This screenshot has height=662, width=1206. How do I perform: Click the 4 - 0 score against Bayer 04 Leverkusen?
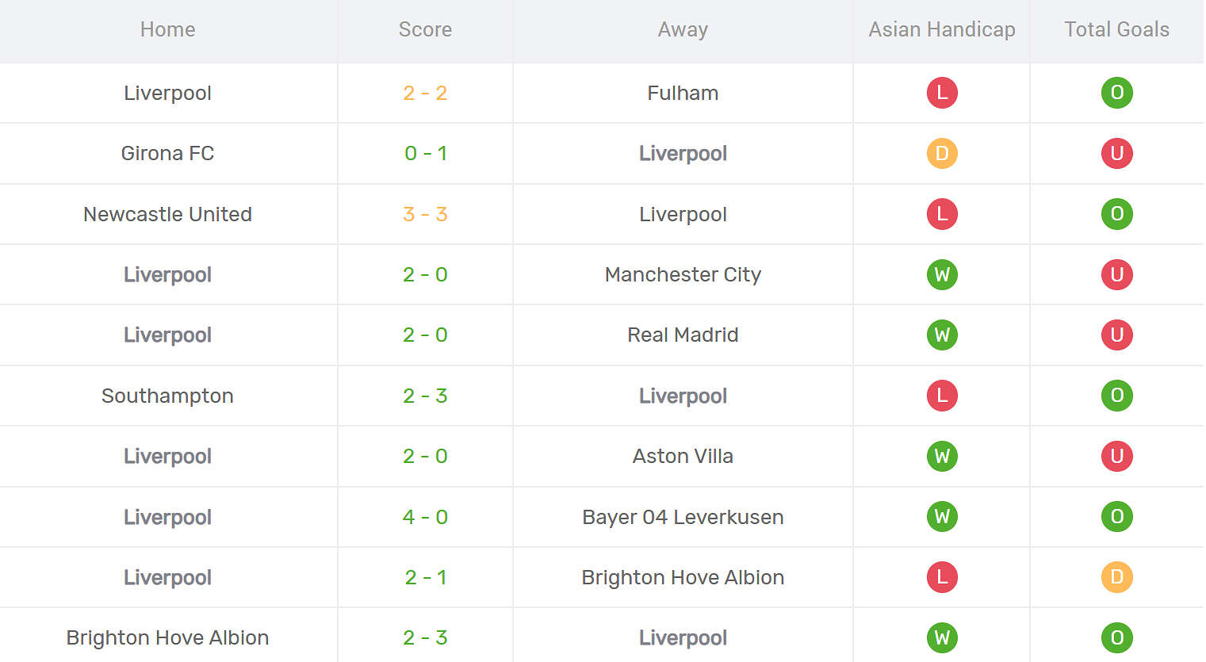(x=425, y=517)
